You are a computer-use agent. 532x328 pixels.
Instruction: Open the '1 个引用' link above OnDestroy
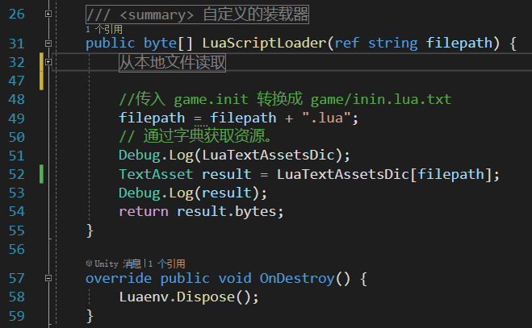click(x=166, y=264)
